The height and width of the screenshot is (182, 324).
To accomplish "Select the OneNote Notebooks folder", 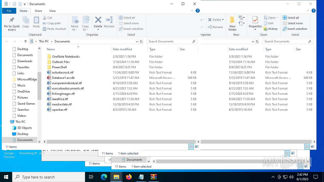I will [66, 57].
